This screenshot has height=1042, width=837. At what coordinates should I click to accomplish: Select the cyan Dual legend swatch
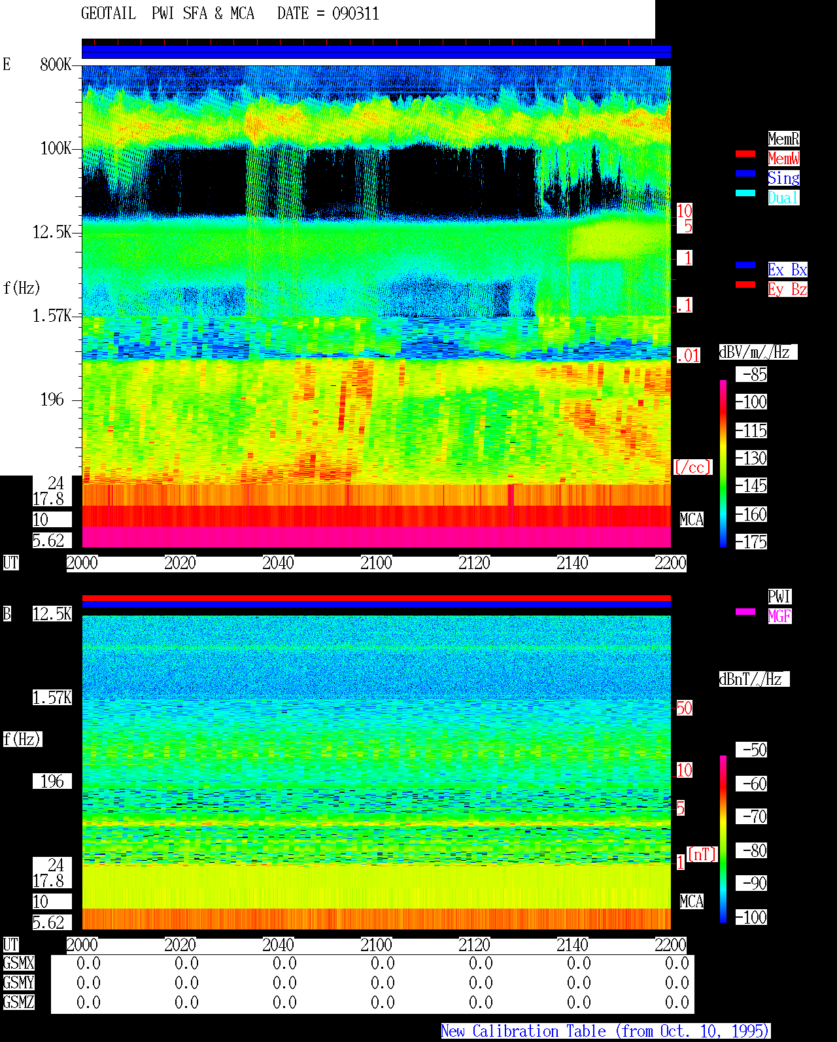pyautogui.click(x=745, y=193)
